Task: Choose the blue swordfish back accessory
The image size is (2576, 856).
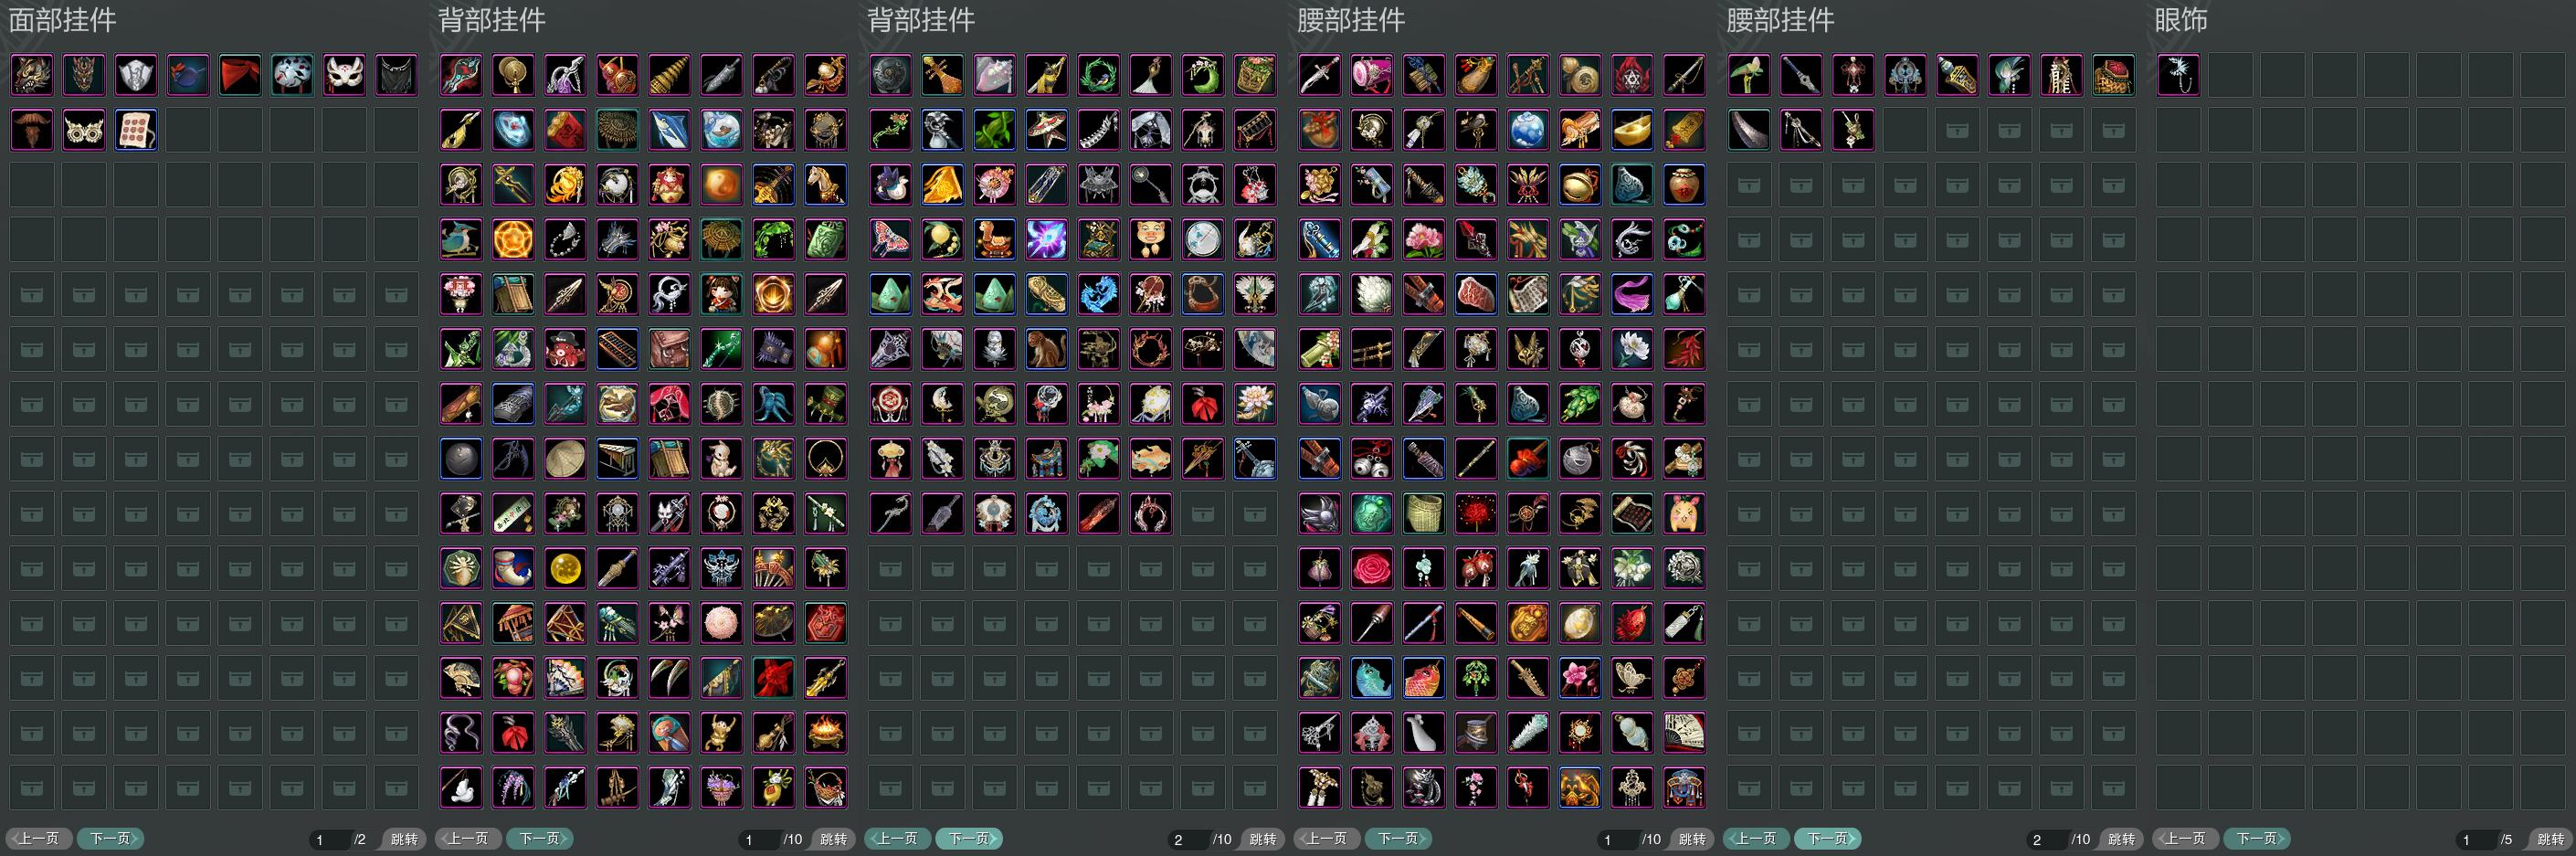Action: tap(669, 130)
